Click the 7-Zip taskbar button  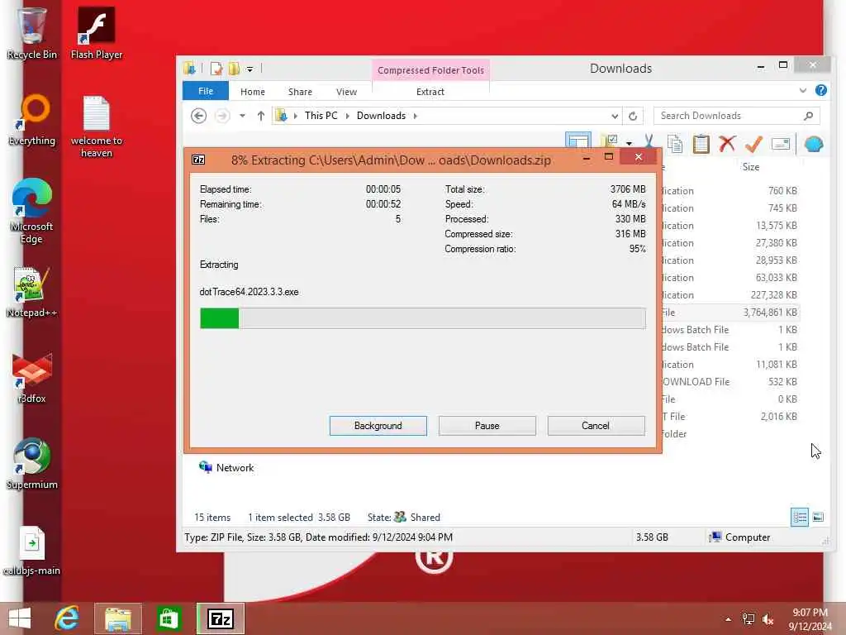[x=220, y=618]
